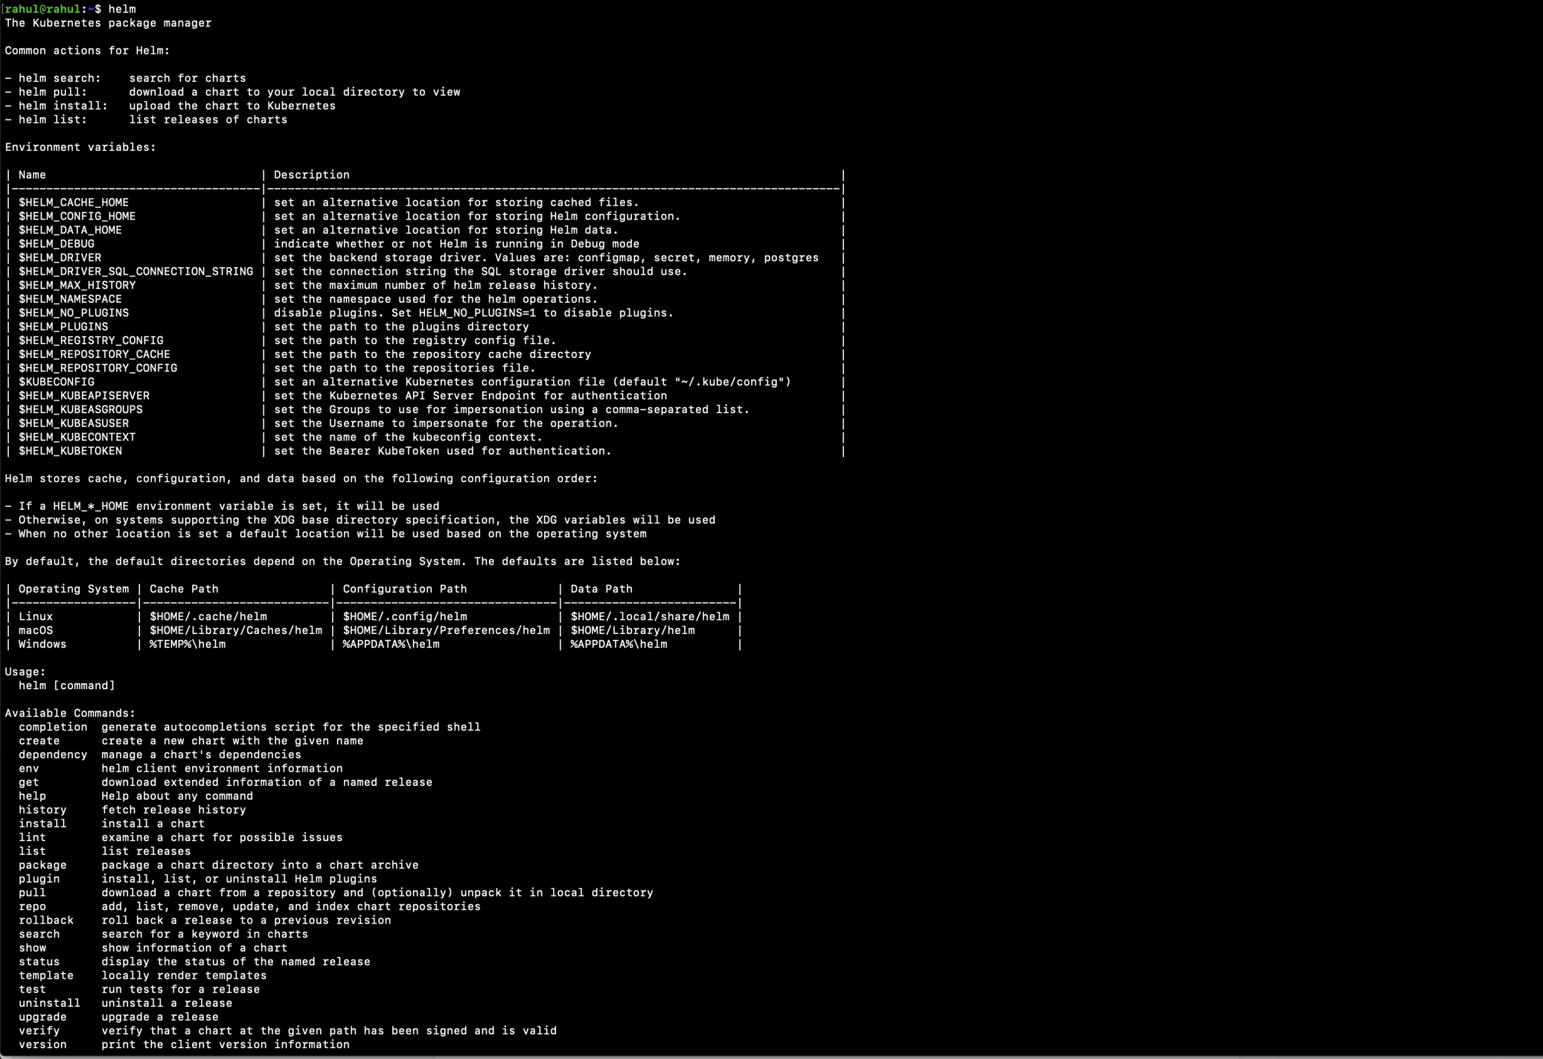Select the 'template' command option
This screenshot has height=1059, width=1543.
point(46,976)
